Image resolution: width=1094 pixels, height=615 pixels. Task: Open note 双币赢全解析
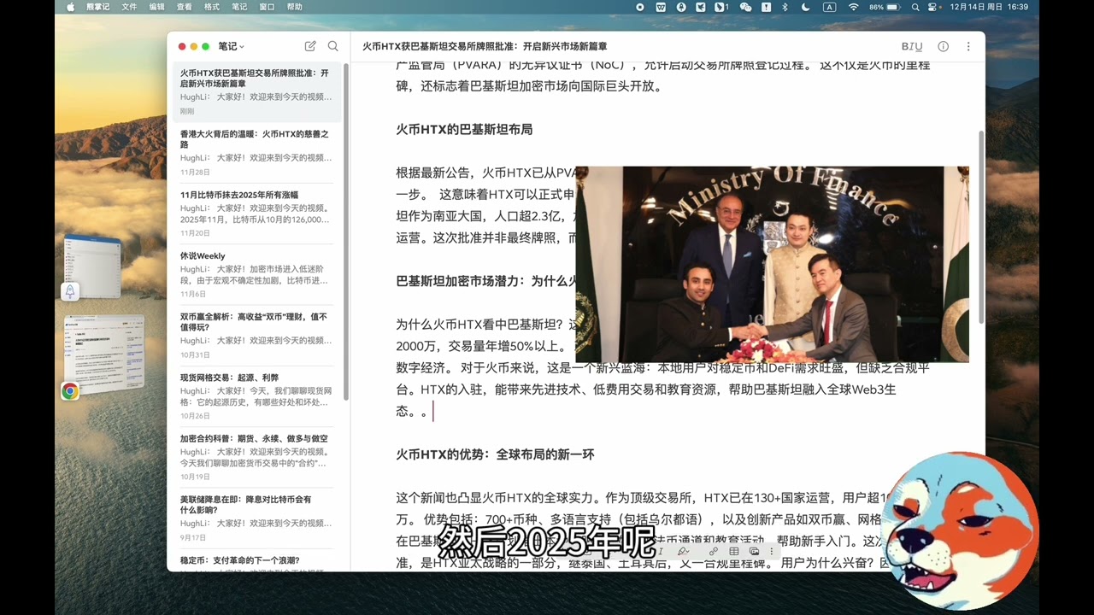tap(256, 336)
